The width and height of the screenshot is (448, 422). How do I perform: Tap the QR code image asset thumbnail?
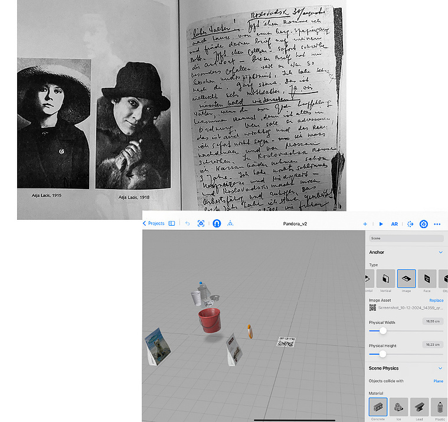pyautogui.click(x=372, y=308)
